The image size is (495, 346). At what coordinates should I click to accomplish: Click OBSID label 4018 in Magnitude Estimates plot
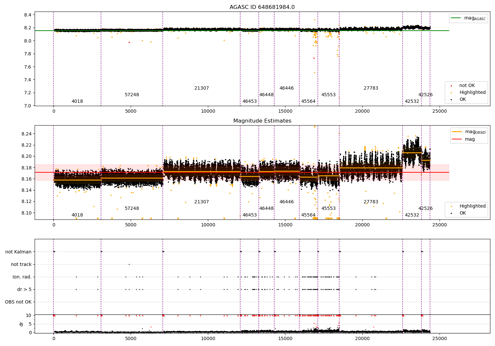[x=77, y=215]
